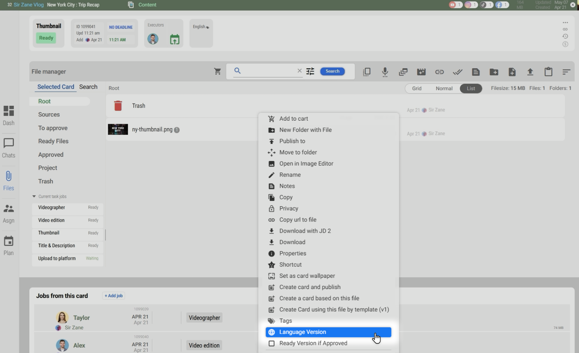The image size is (579, 353).
Task: Open the Plan calendar in sidebar
Action: point(8,245)
